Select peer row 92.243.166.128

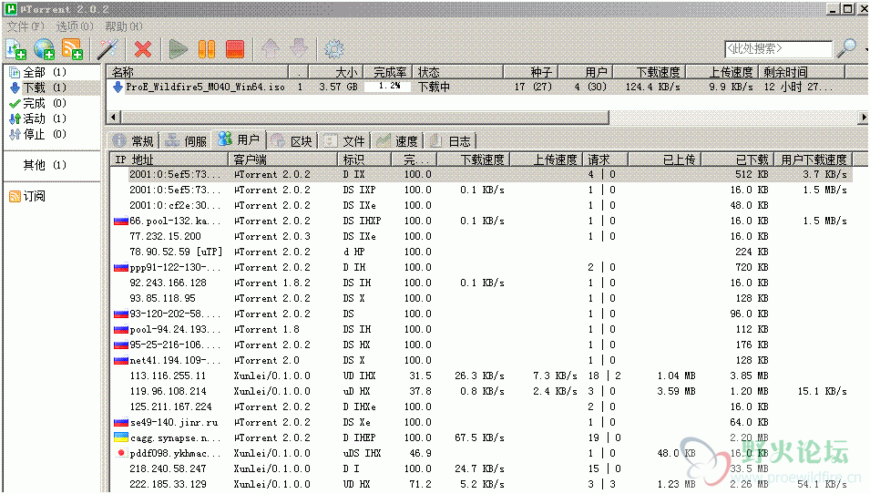[x=482, y=283]
